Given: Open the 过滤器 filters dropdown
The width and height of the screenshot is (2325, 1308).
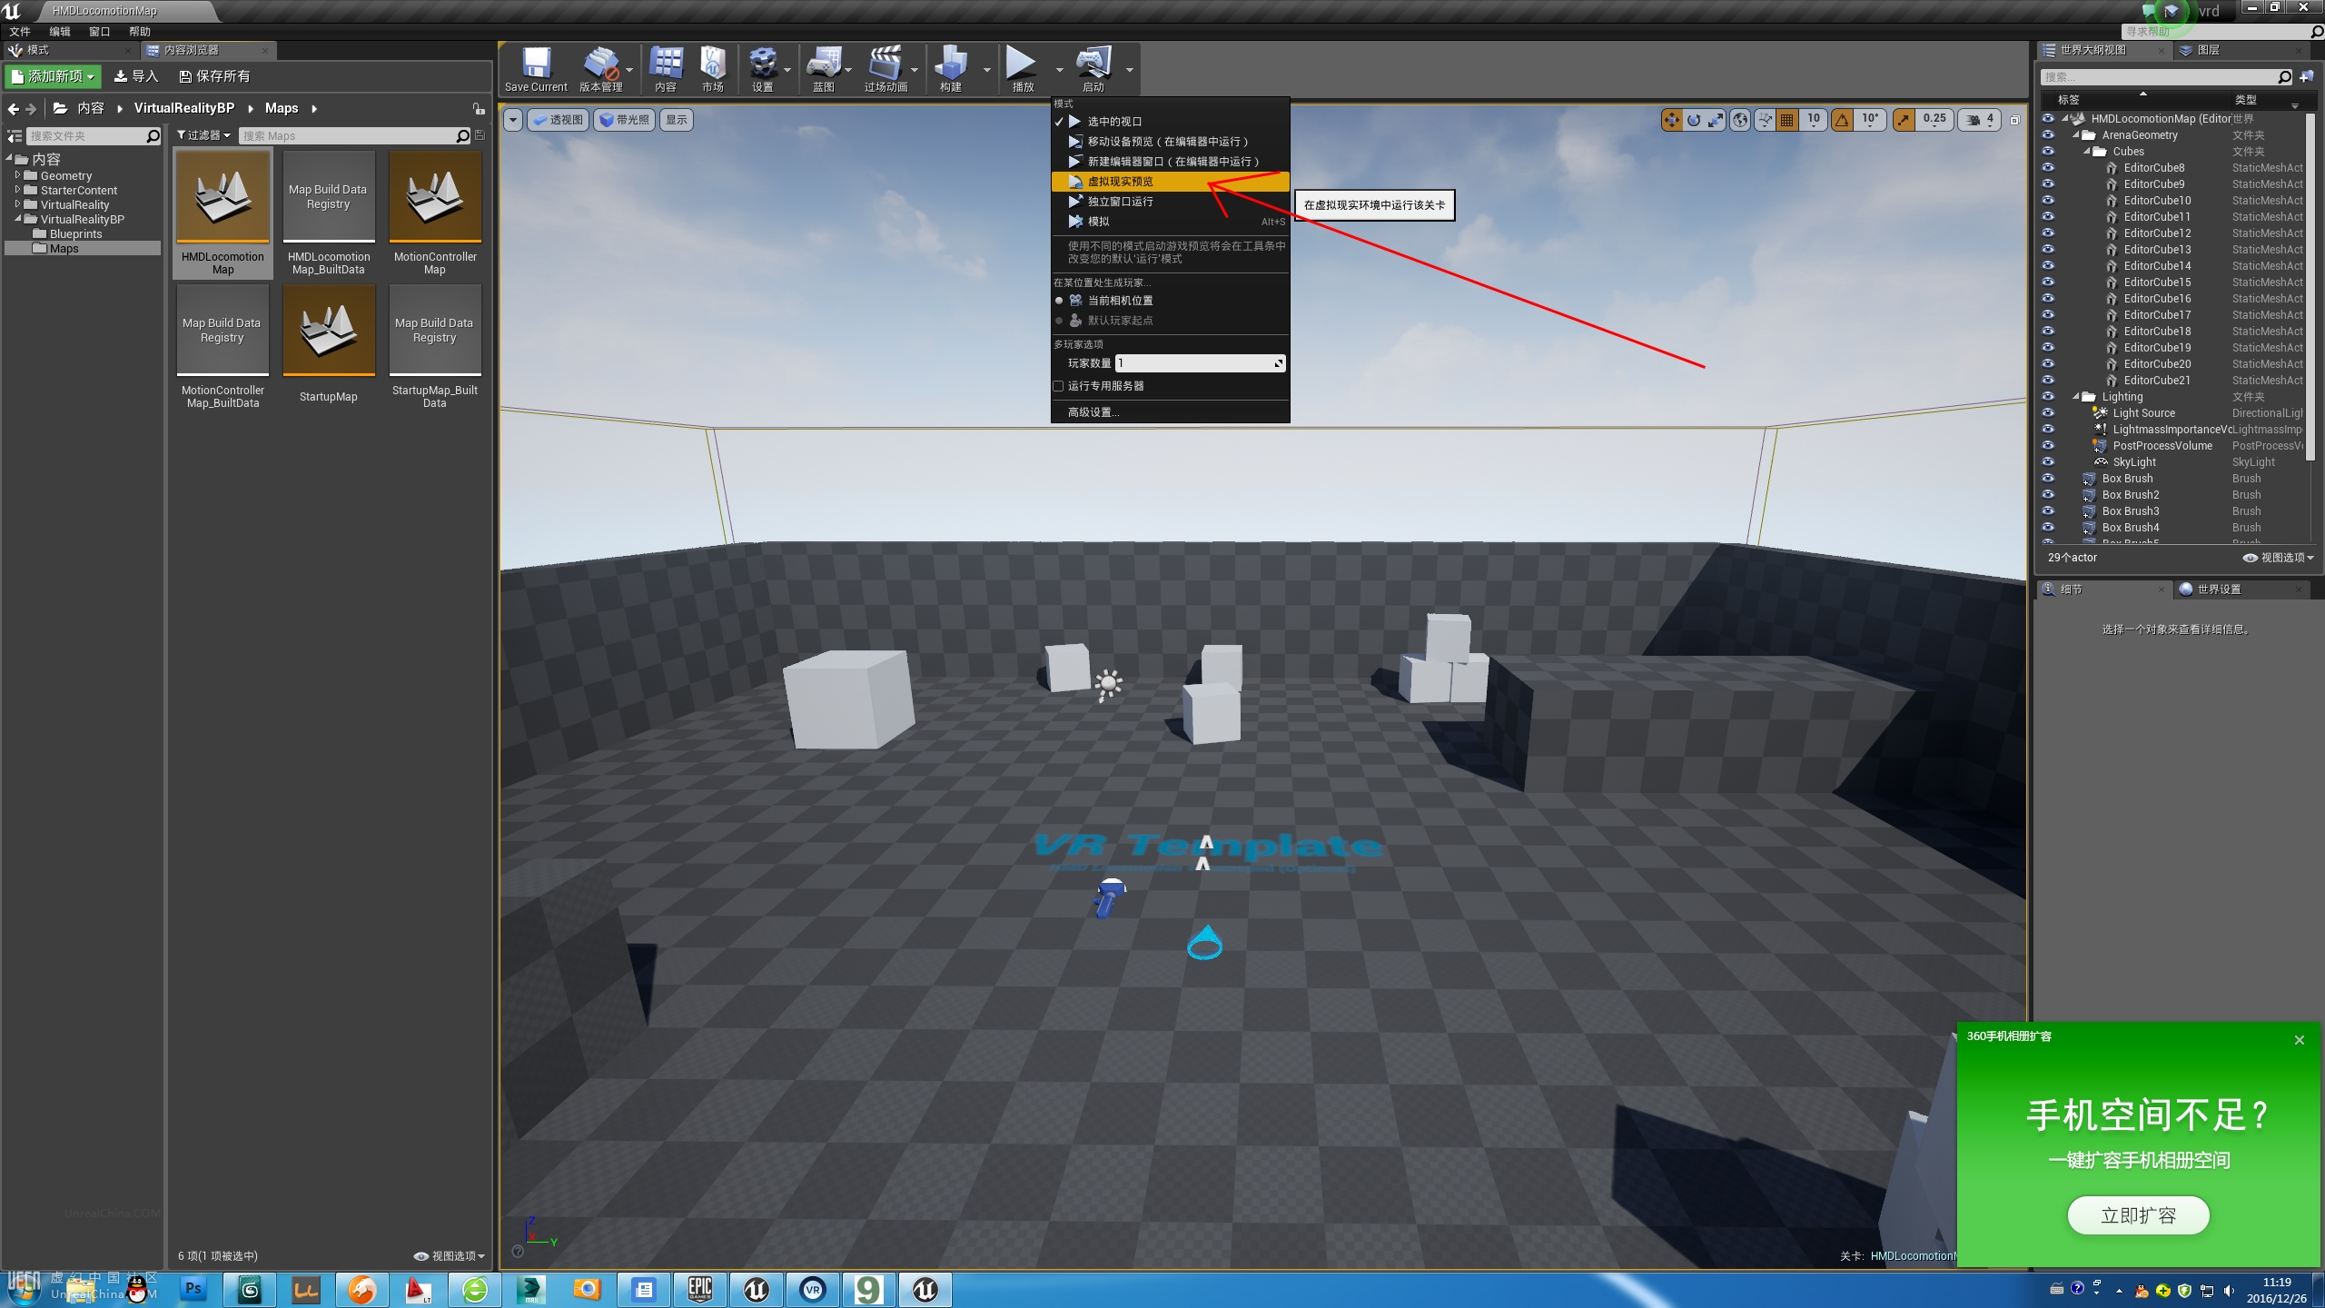Looking at the screenshot, I should click(203, 135).
